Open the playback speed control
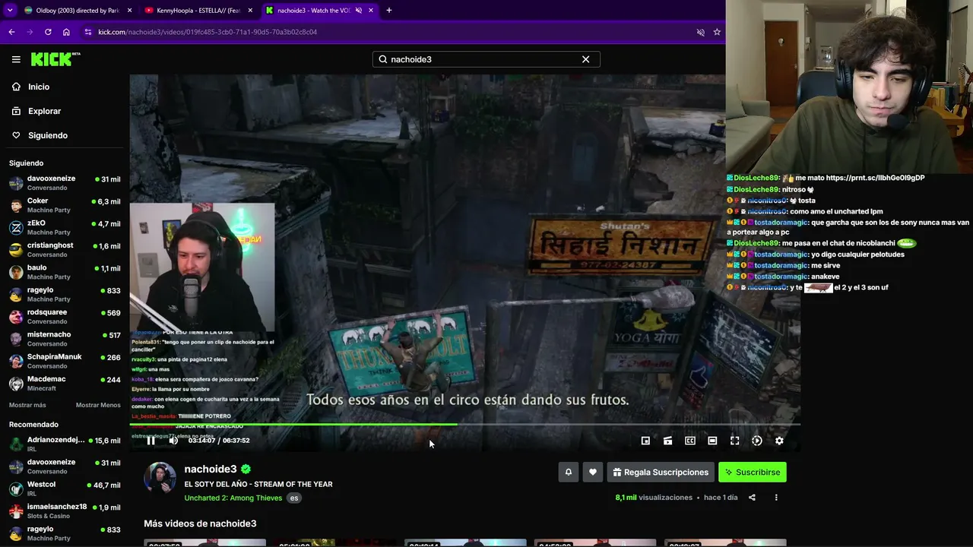This screenshot has width=973, height=547. [x=757, y=441]
